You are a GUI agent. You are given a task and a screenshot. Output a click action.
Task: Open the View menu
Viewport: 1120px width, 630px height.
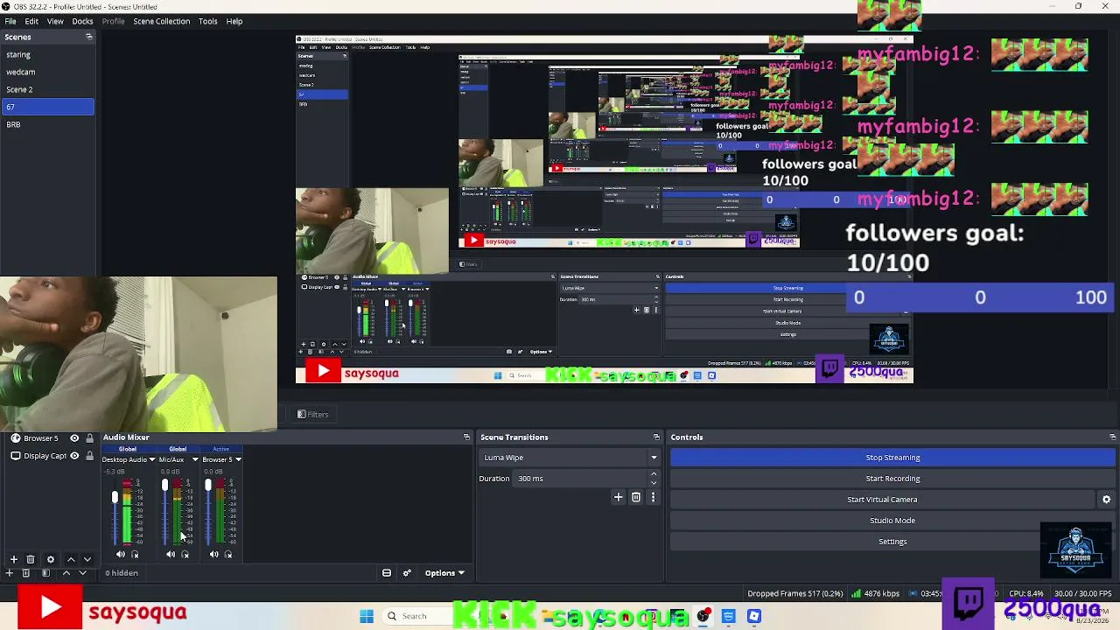[x=55, y=21]
